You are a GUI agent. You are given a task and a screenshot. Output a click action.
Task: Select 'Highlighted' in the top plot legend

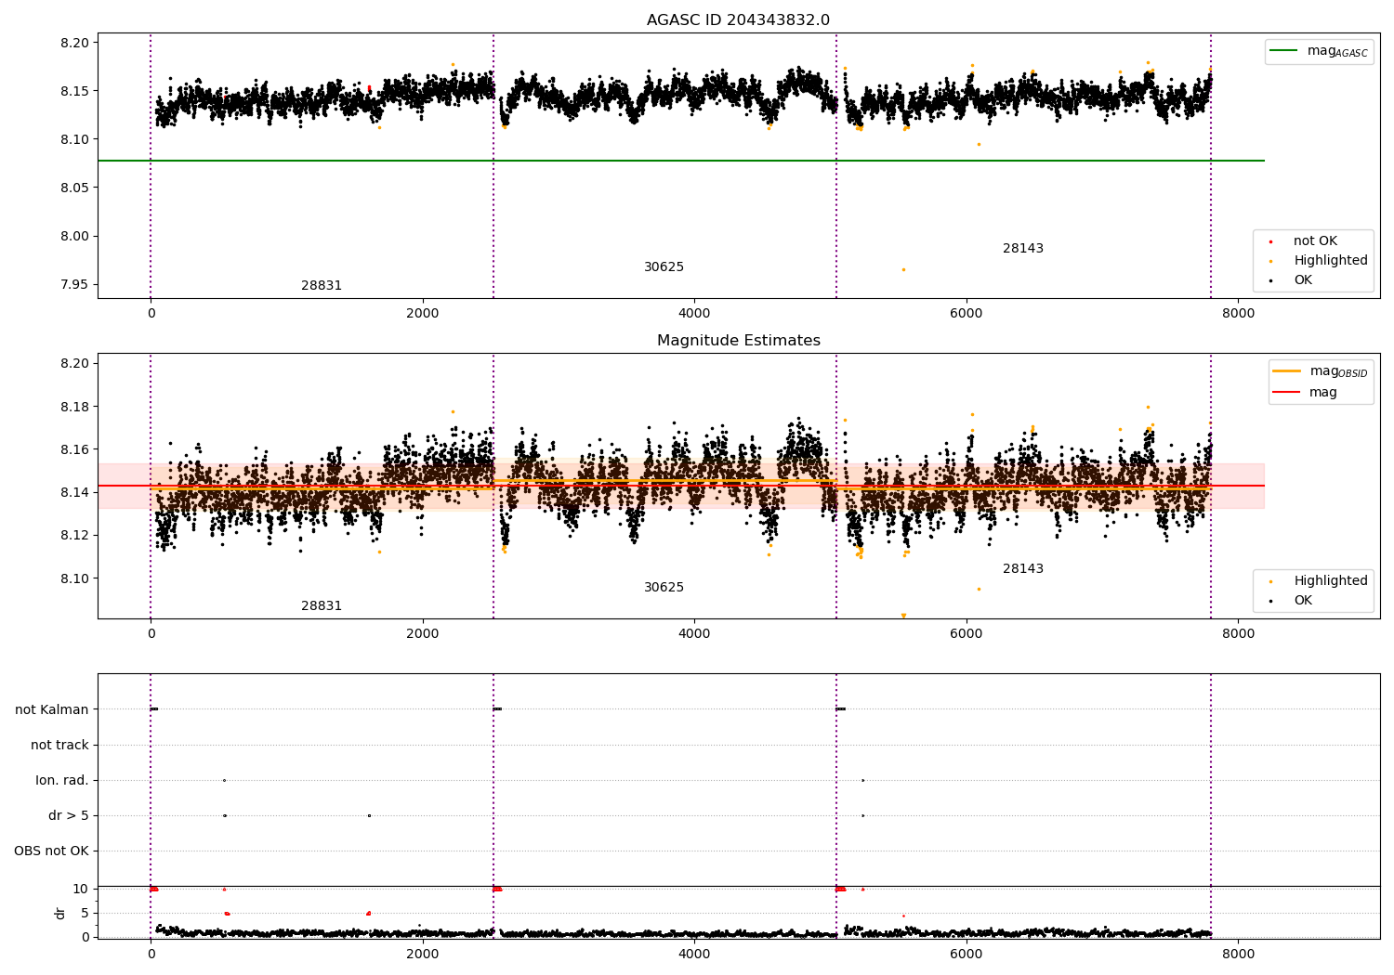click(1331, 261)
